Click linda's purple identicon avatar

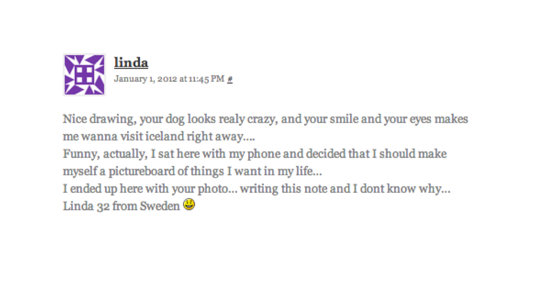click(84, 75)
